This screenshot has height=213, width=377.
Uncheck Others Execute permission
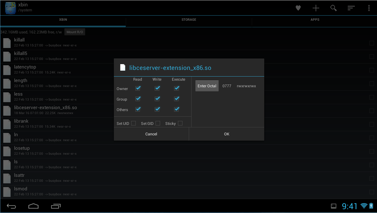[177, 109]
